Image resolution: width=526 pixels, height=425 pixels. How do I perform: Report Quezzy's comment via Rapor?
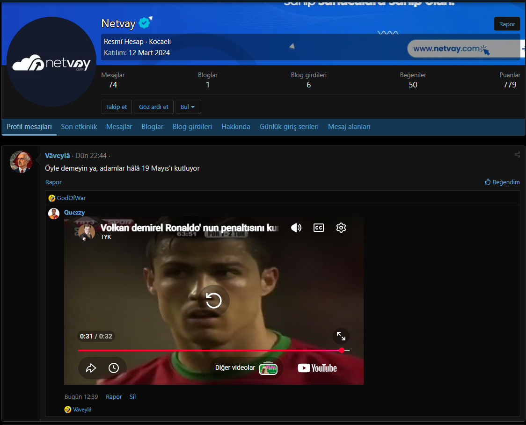[x=114, y=397]
